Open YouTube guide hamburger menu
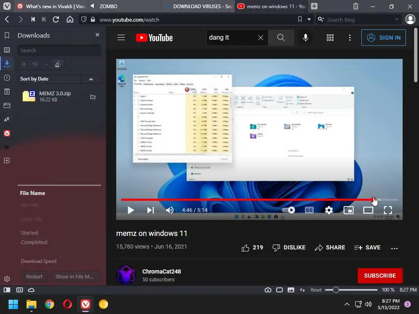This screenshot has width=419, height=314. point(121,38)
